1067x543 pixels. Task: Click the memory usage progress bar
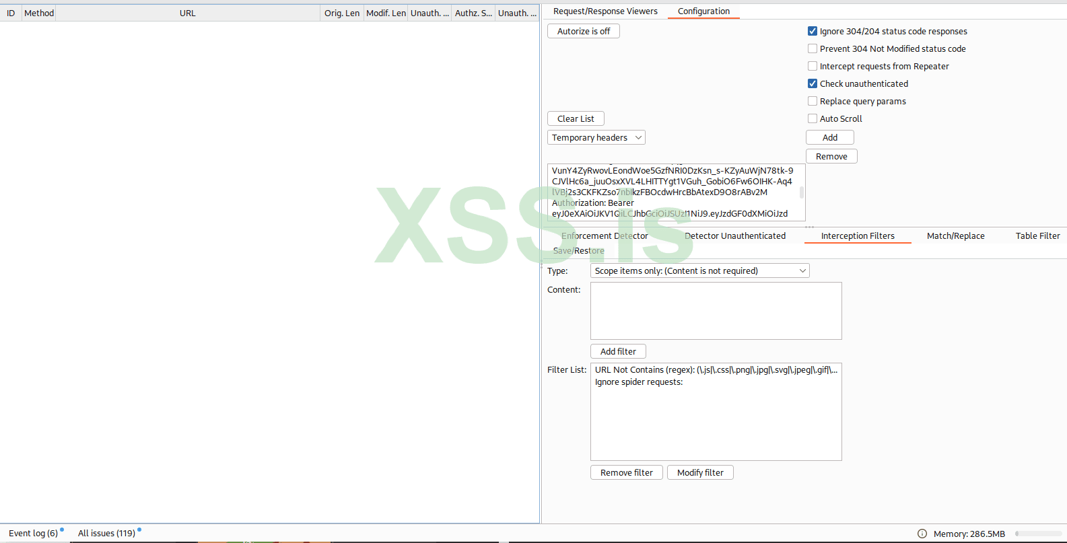1038,534
